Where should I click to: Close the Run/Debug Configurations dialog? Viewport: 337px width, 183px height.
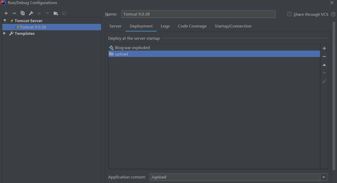(x=332, y=3)
